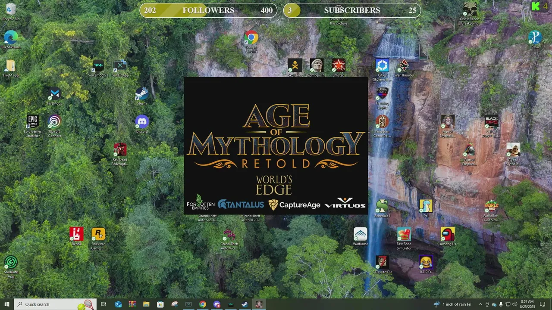Launch FiveMods from the desktop
The width and height of the screenshot is (552, 310).
[54, 96]
